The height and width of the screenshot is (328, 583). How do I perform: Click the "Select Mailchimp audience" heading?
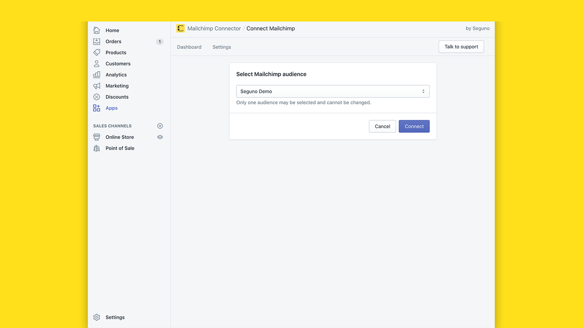point(271,74)
